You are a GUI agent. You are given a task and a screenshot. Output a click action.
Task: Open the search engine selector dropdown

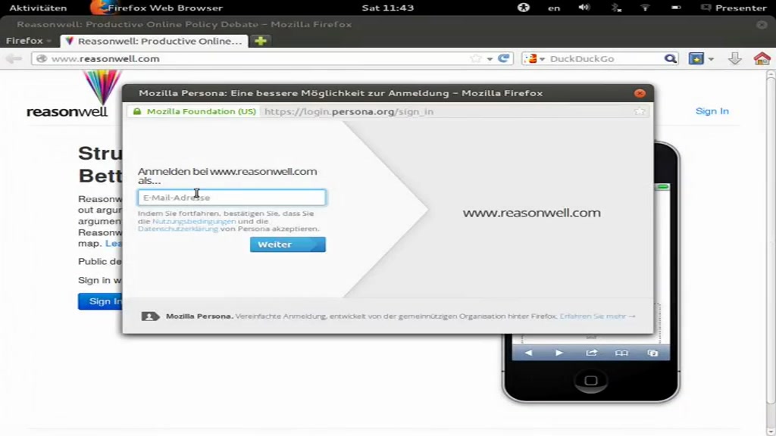[534, 59]
